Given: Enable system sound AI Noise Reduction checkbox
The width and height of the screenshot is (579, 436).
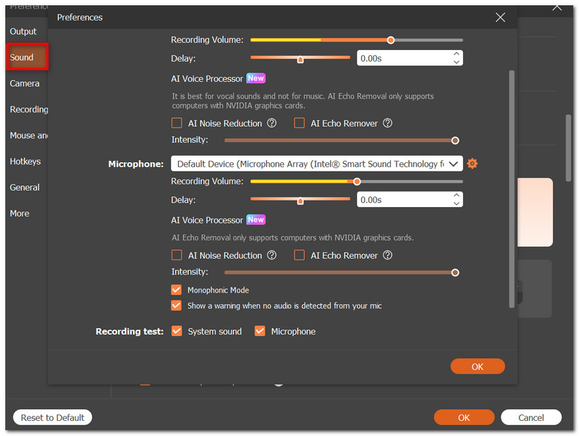Looking at the screenshot, I should point(177,123).
